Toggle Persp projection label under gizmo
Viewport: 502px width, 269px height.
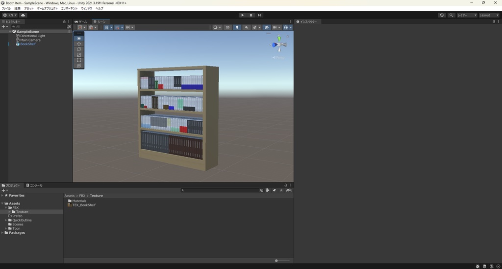click(278, 58)
